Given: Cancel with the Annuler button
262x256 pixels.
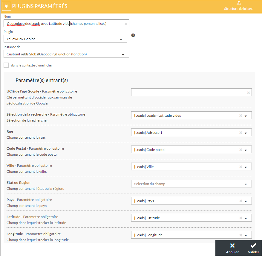Looking at the screenshot, I should (232, 248).
